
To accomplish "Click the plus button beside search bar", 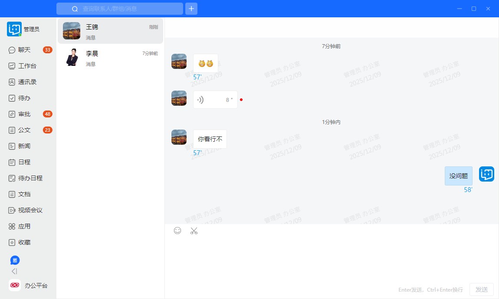I will point(191,9).
